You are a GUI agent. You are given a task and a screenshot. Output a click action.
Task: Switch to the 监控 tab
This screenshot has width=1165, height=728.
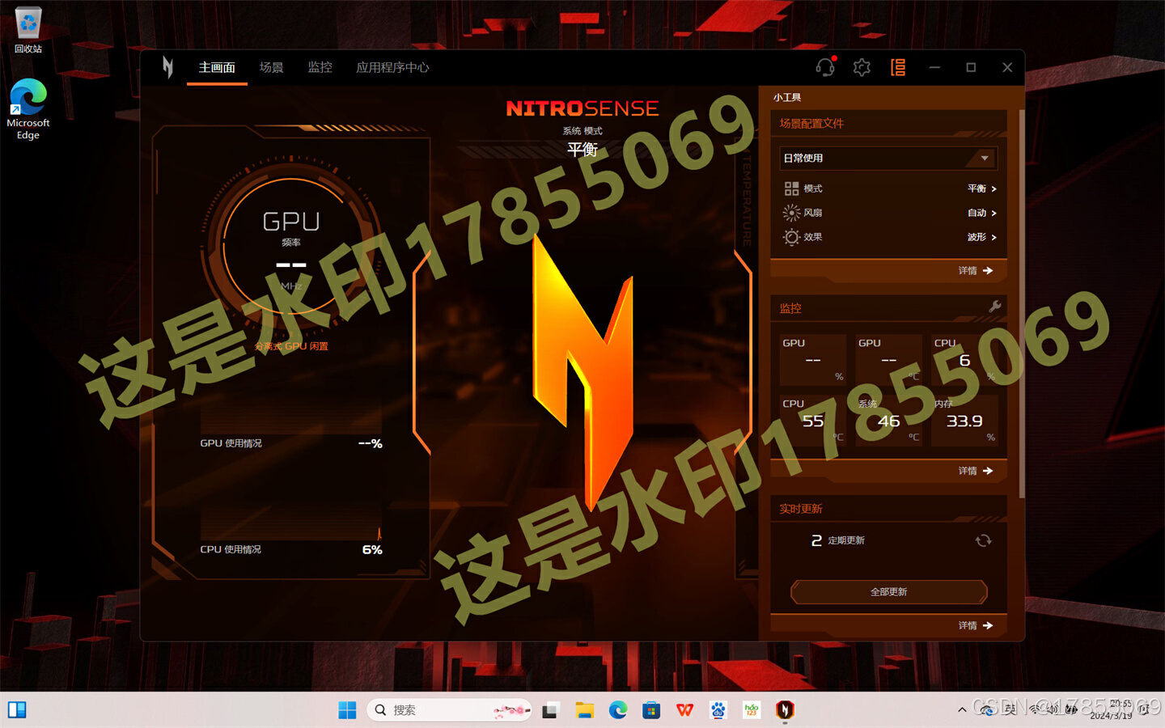(320, 67)
